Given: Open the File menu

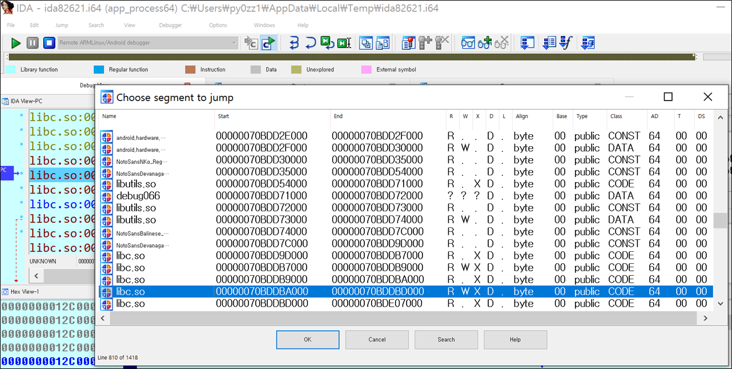Looking at the screenshot, I should [x=11, y=25].
